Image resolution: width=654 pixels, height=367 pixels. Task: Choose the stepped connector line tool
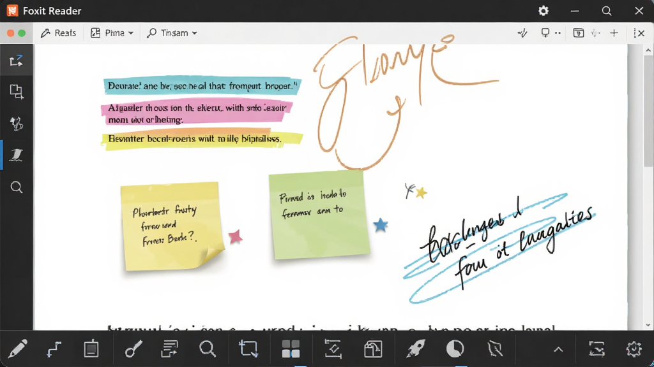click(54, 349)
